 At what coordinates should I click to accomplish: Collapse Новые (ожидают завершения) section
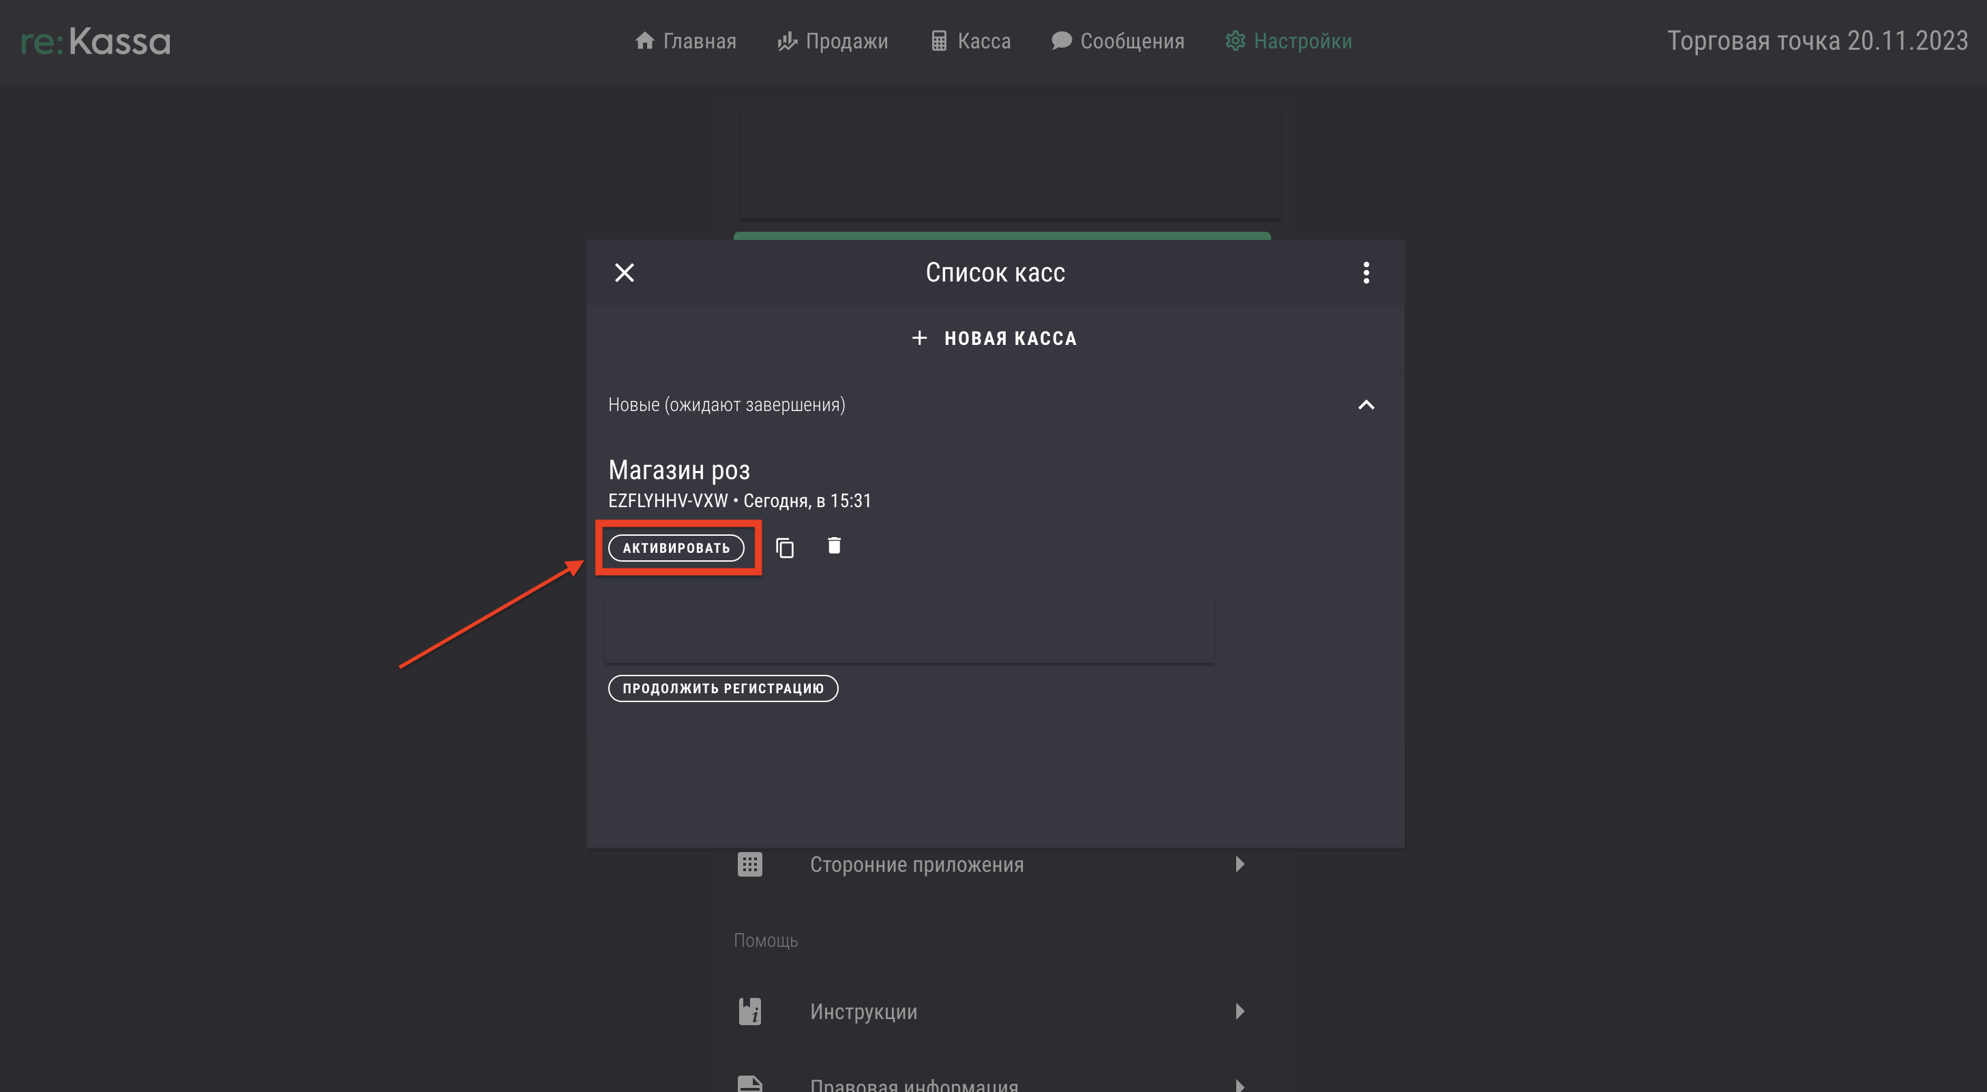(1365, 405)
